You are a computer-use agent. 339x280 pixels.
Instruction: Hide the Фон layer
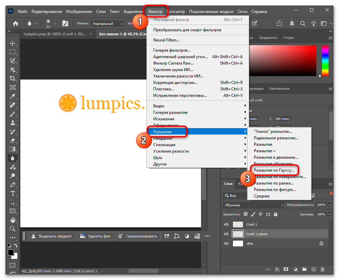pyautogui.click(x=226, y=243)
